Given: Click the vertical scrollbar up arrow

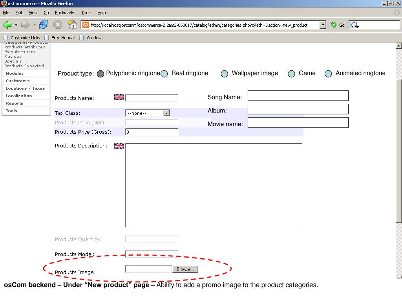Looking at the screenshot, I should (x=399, y=46).
